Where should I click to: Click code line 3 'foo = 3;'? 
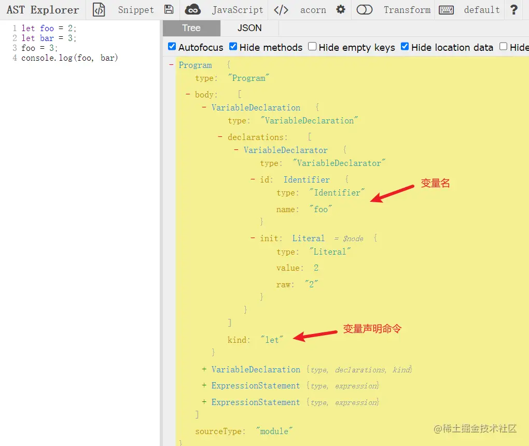coord(39,48)
